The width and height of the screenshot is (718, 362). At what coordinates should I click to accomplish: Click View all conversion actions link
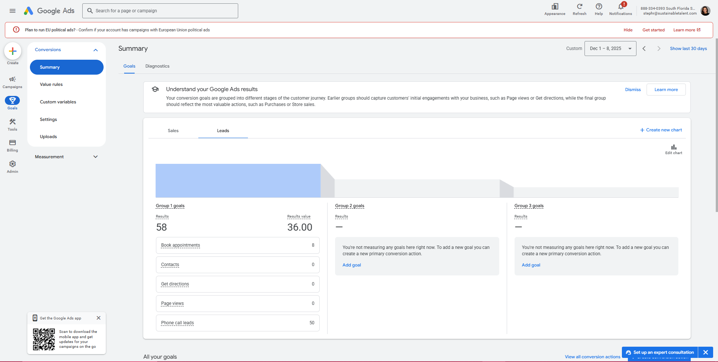592,357
